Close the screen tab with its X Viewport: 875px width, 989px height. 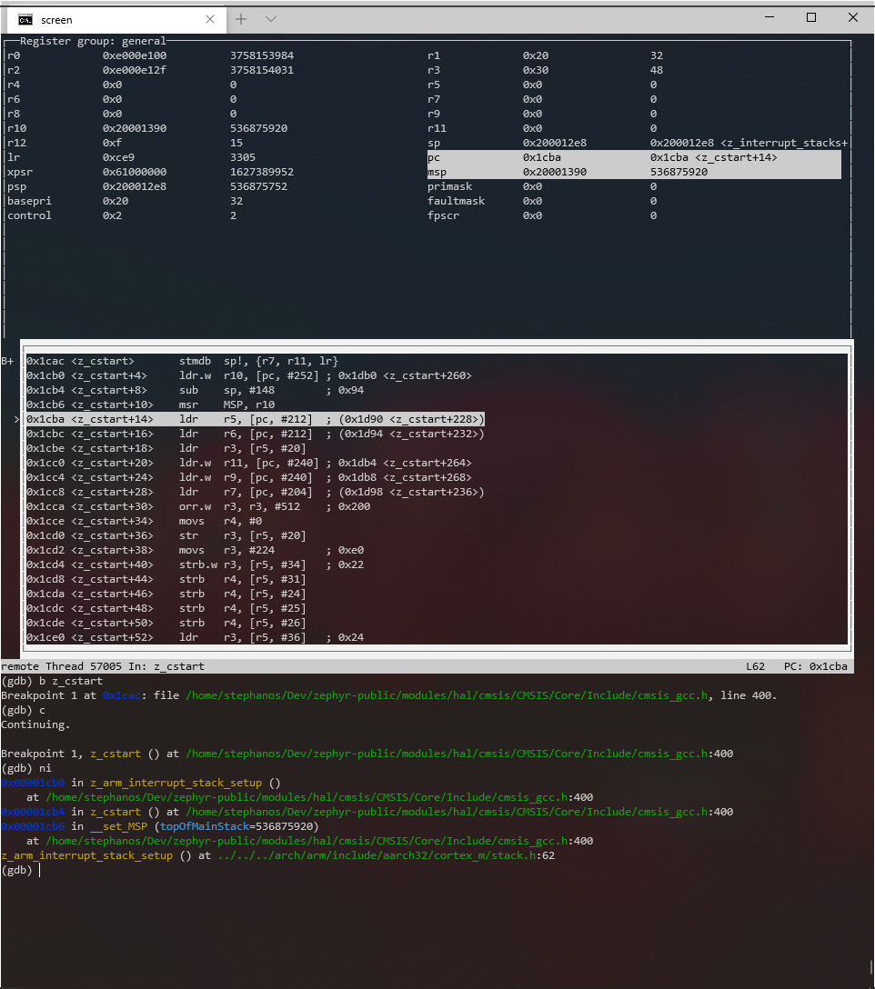click(210, 19)
